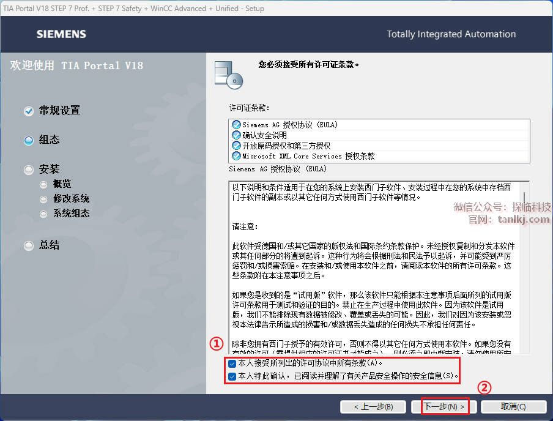Go to next step with 下一步(N)

click(444, 406)
